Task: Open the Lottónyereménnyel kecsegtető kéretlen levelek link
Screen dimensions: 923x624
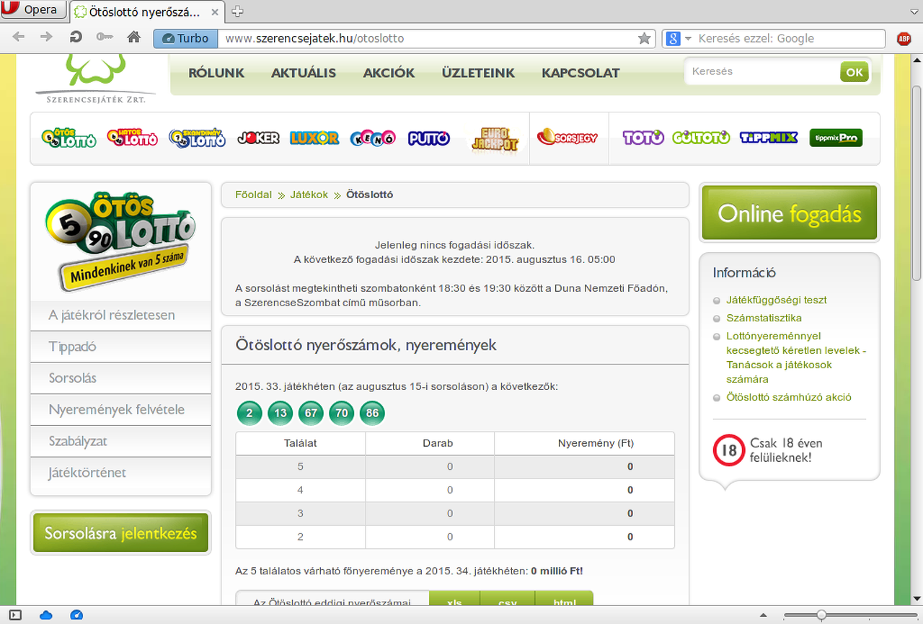Action: coord(796,357)
